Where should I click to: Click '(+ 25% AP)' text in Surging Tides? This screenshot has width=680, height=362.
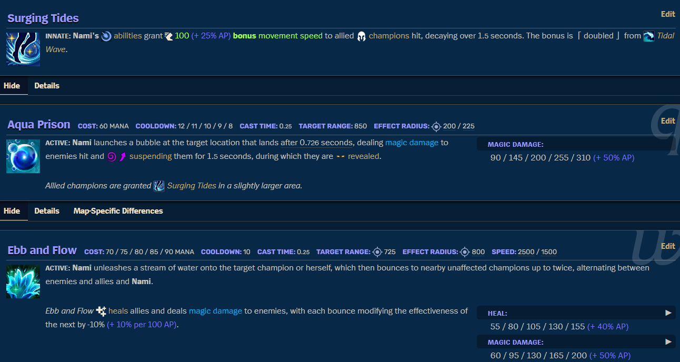(x=211, y=36)
